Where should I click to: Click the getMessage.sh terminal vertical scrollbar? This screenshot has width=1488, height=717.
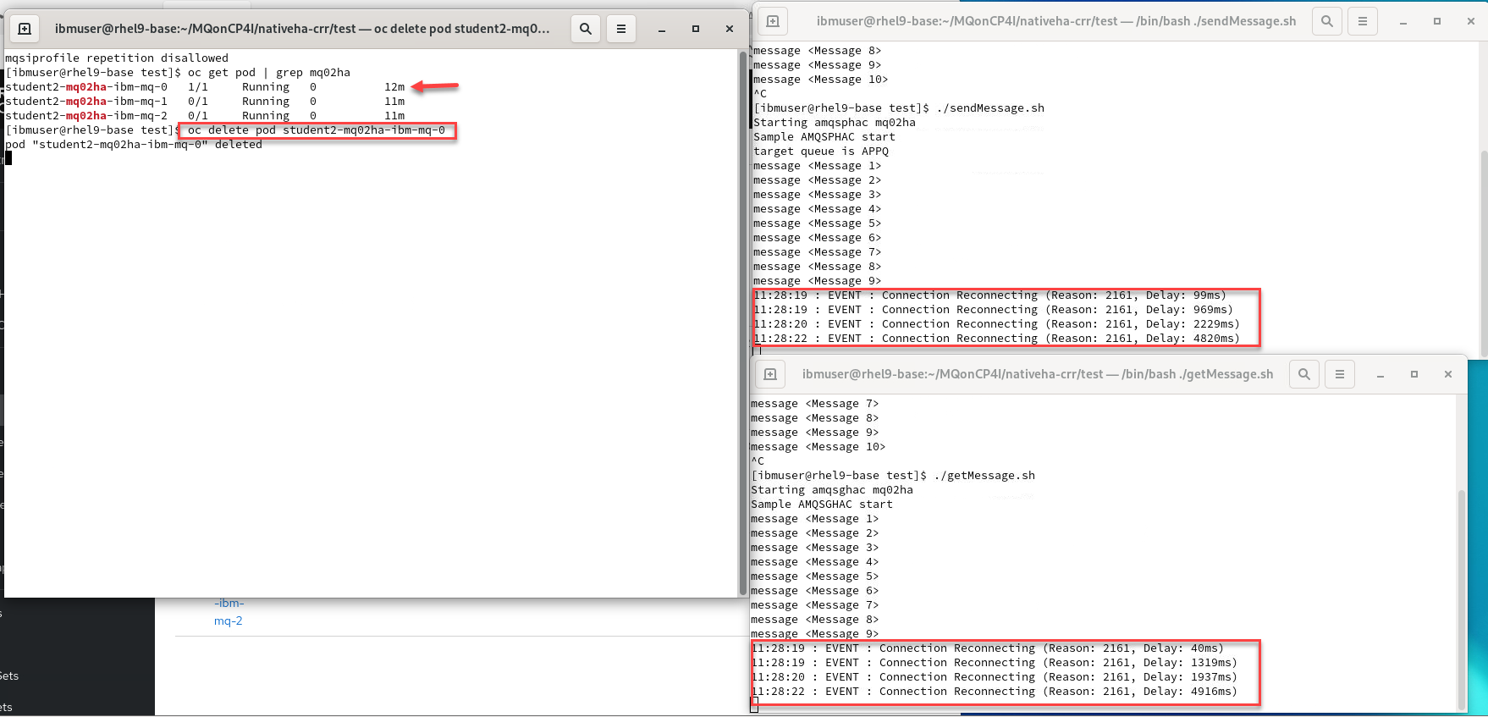(x=1461, y=593)
